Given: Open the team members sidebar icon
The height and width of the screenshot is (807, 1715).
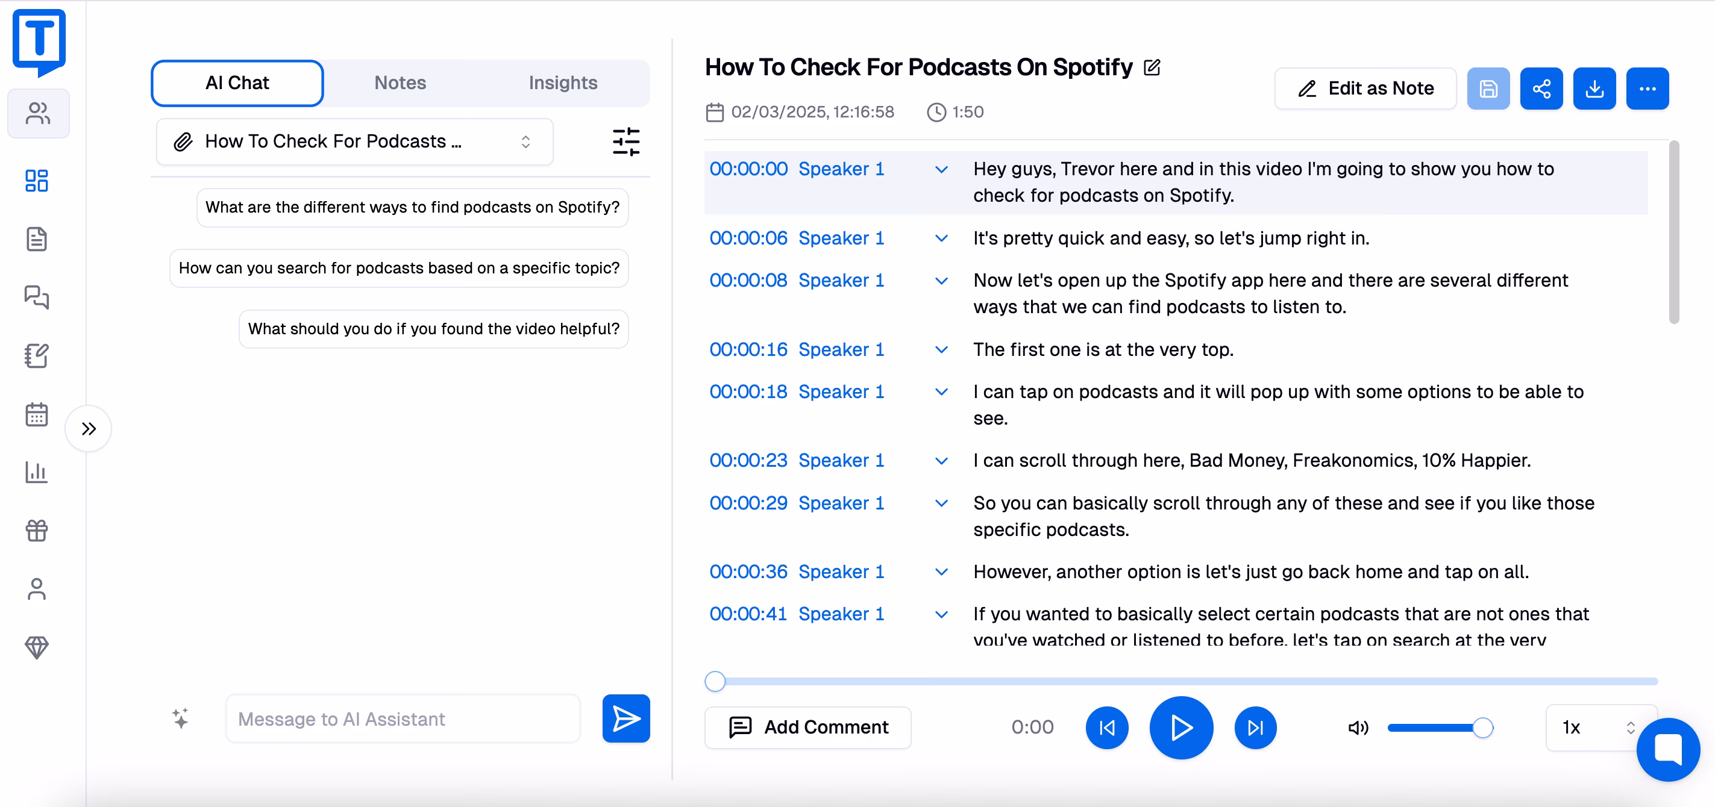Looking at the screenshot, I should (x=38, y=114).
